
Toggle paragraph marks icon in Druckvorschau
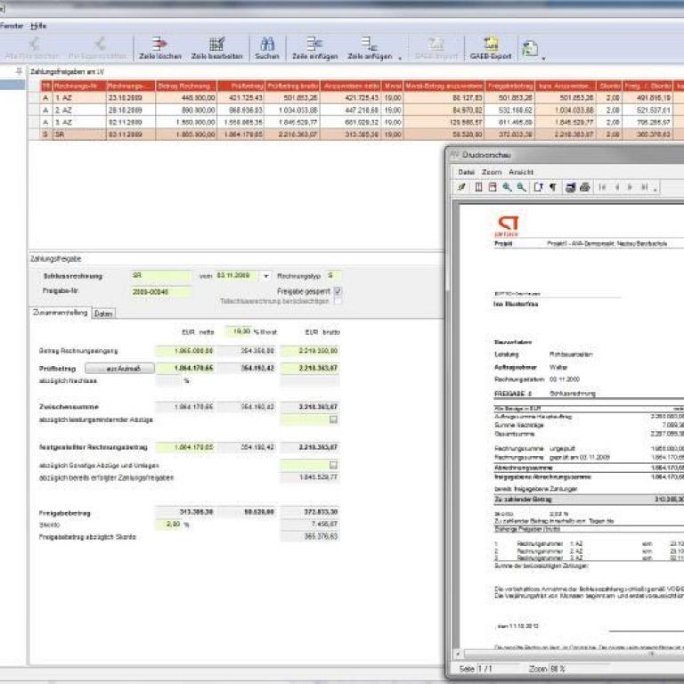tap(553, 187)
